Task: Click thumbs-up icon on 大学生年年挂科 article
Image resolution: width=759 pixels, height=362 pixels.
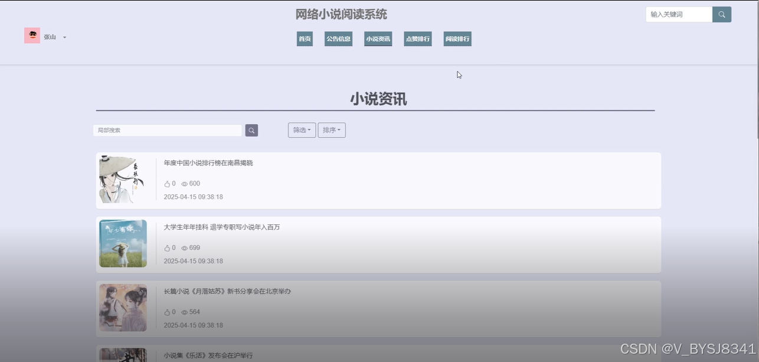Action: 167,248
